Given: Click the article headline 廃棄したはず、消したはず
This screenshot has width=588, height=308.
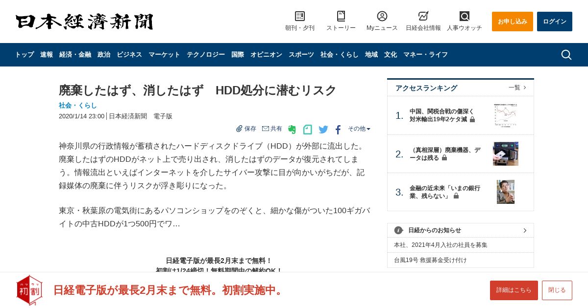Looking at the screenshot, I should (197, 90).
